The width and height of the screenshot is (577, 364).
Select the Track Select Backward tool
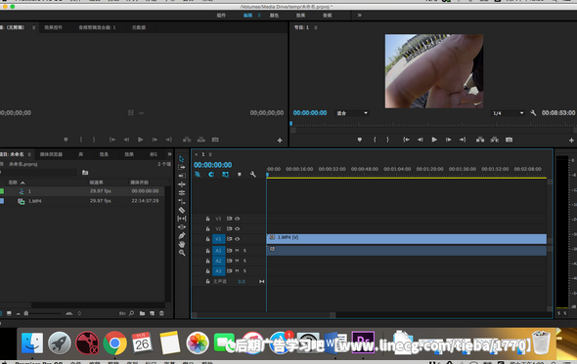182,176
